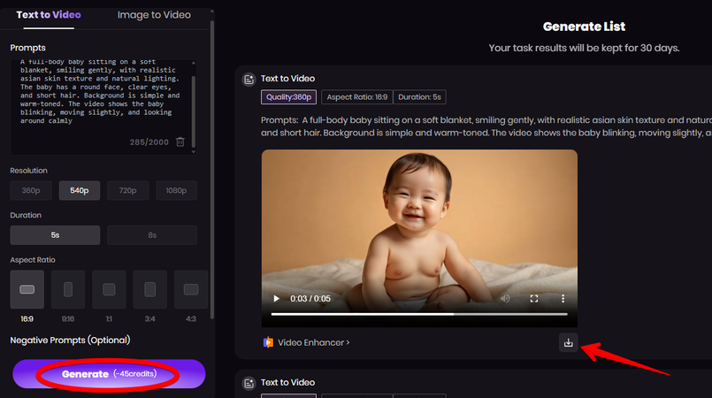Click the 0:03 / 0:05 video timestamp
Screen dimensions: 712x398
(x=310, y=299)
